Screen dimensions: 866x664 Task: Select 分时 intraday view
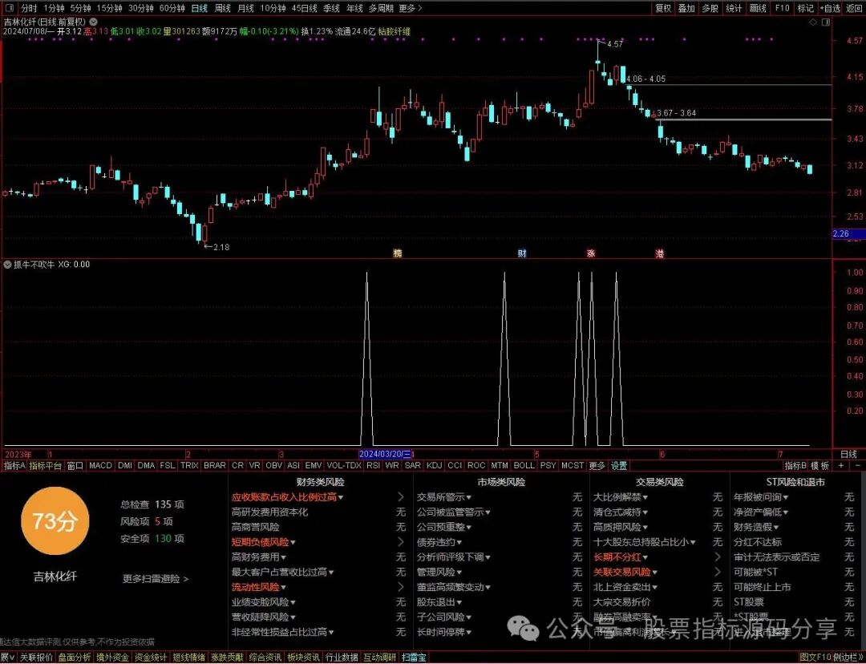tap(29, 8)
